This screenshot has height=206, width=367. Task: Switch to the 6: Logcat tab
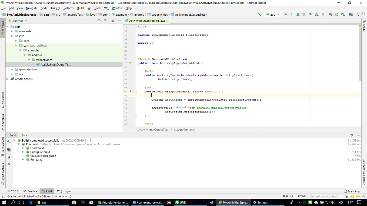point(64,191)
